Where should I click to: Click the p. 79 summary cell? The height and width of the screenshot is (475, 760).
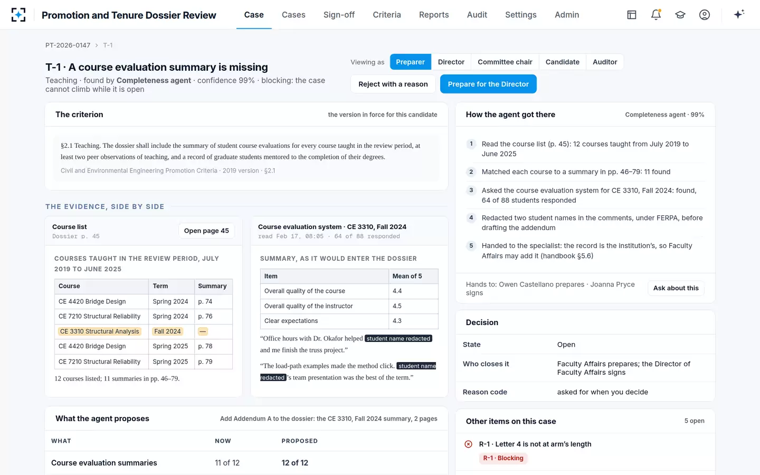pos(213,362)
